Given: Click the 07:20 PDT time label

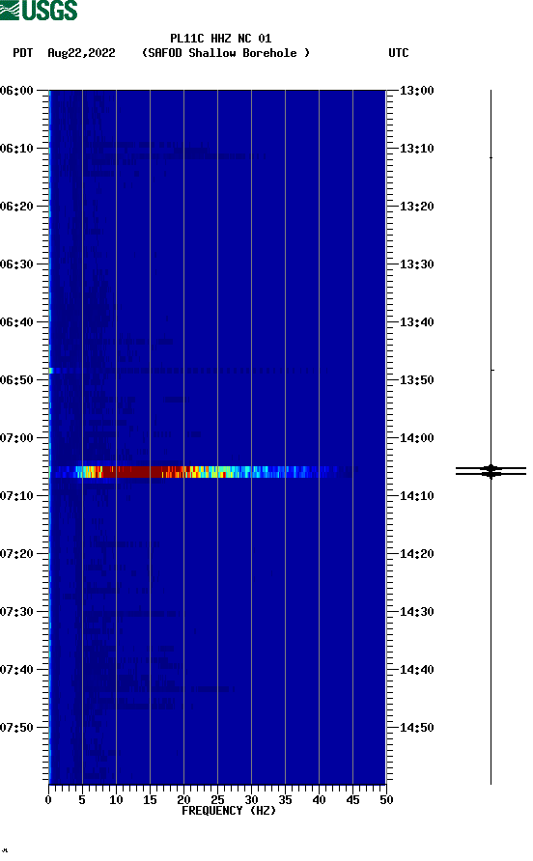Looking at the screenshot, I should tap(17, 553).
